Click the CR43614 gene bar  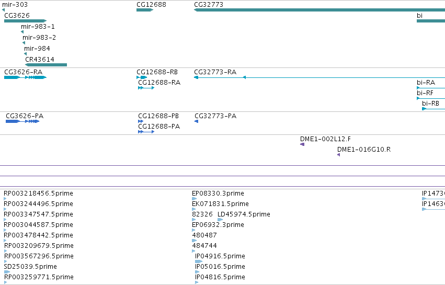click(46, 65)
